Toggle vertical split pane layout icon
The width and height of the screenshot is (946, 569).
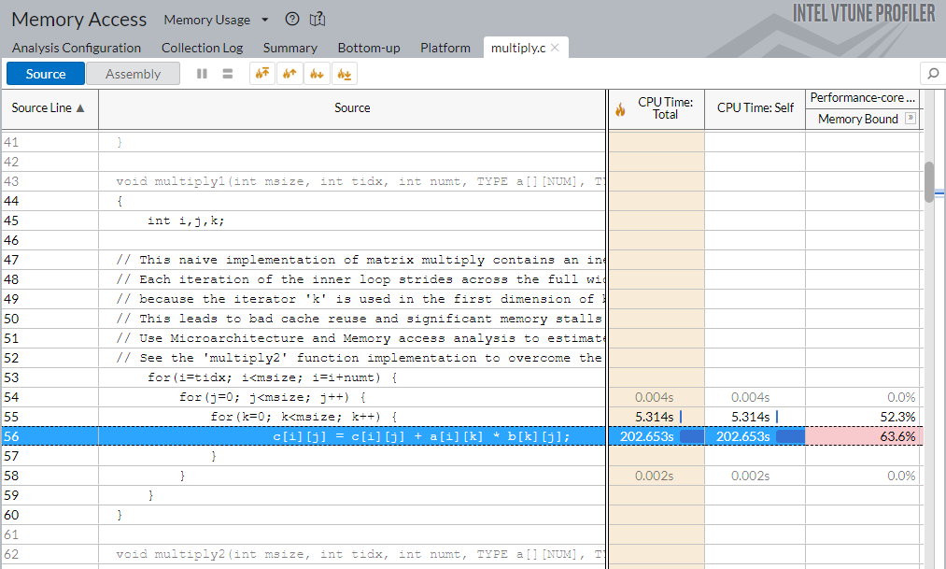pyautogui.click(x=202, y=74)
